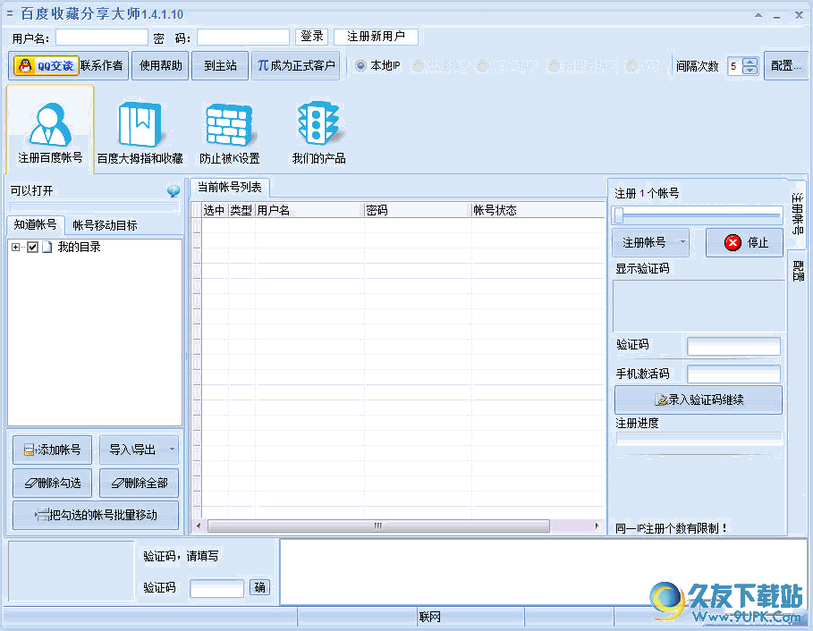
Task: Click the blue help bubble icon
Action: tap(174, 191)
